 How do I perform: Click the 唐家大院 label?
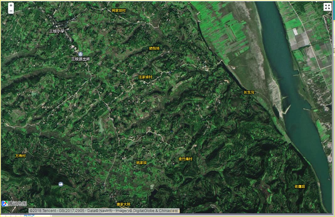tap(123, 204)
